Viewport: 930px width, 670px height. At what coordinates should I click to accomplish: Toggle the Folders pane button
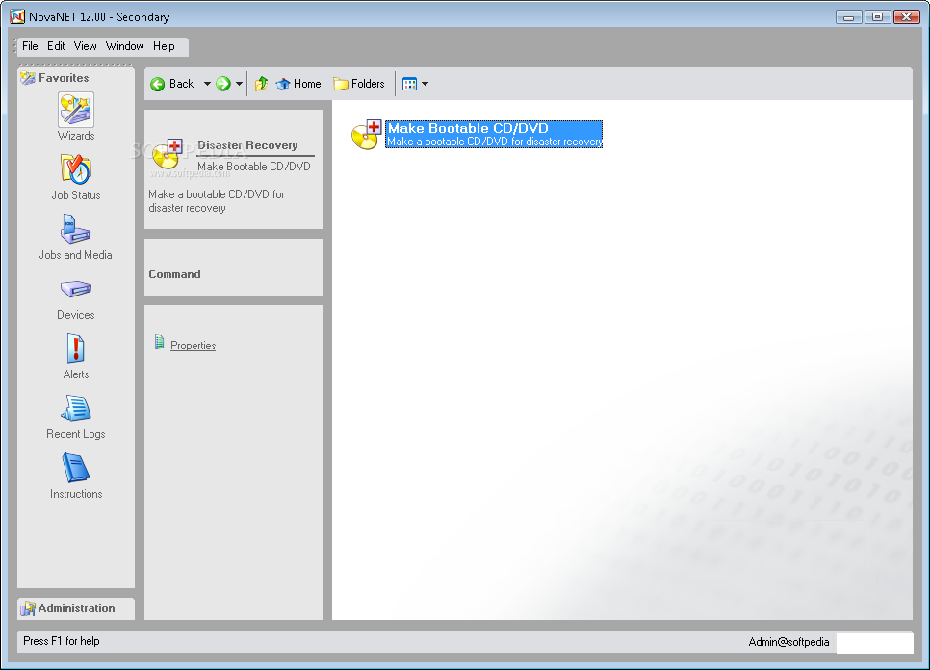(359, 84)
